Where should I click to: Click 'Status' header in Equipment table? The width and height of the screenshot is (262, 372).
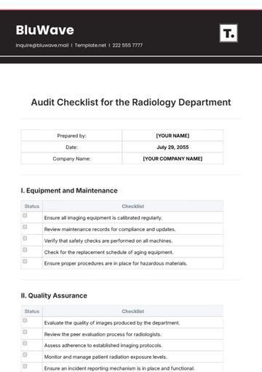pos(32,206)
